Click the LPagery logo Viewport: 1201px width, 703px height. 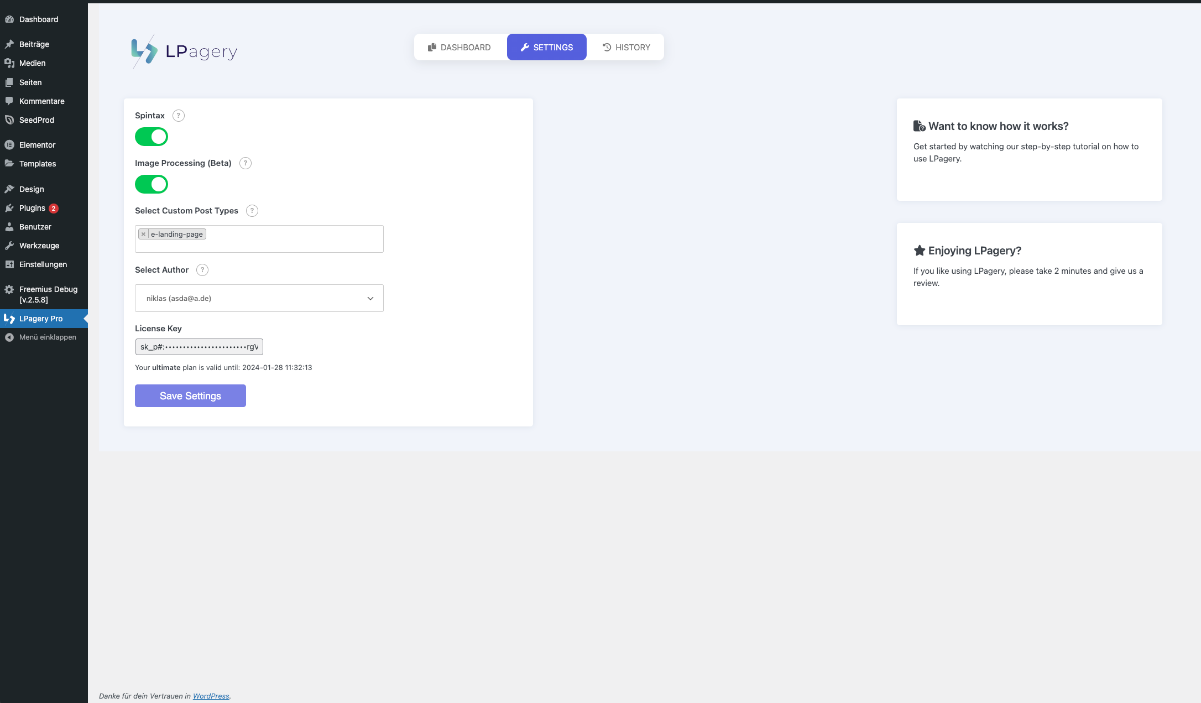(184, 51)
